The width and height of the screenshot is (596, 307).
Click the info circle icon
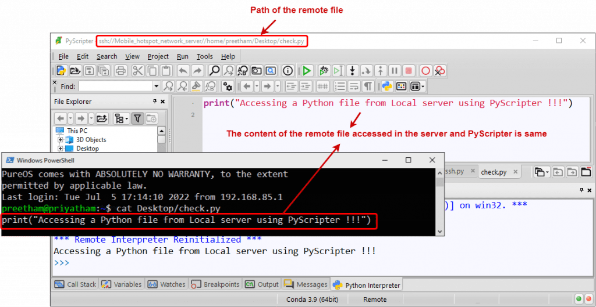288,70
